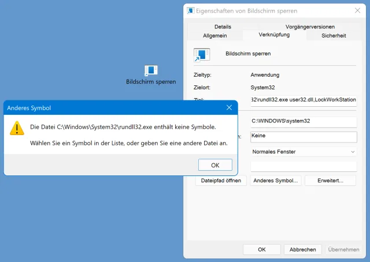The height and width of the screenshot is (262, 370).
Task: Open the Sicherheit tab
Action: [334, 36]
